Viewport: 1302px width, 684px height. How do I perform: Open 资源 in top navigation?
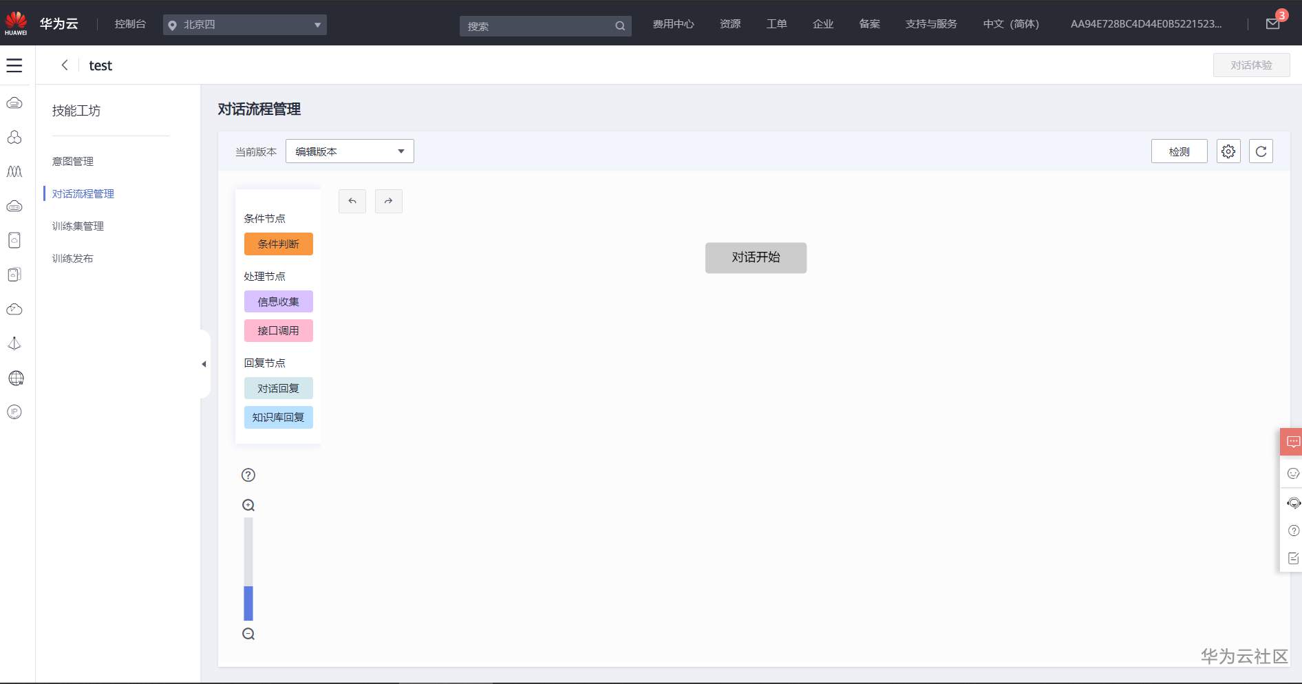pyautogui.click(x=730, y=24)
